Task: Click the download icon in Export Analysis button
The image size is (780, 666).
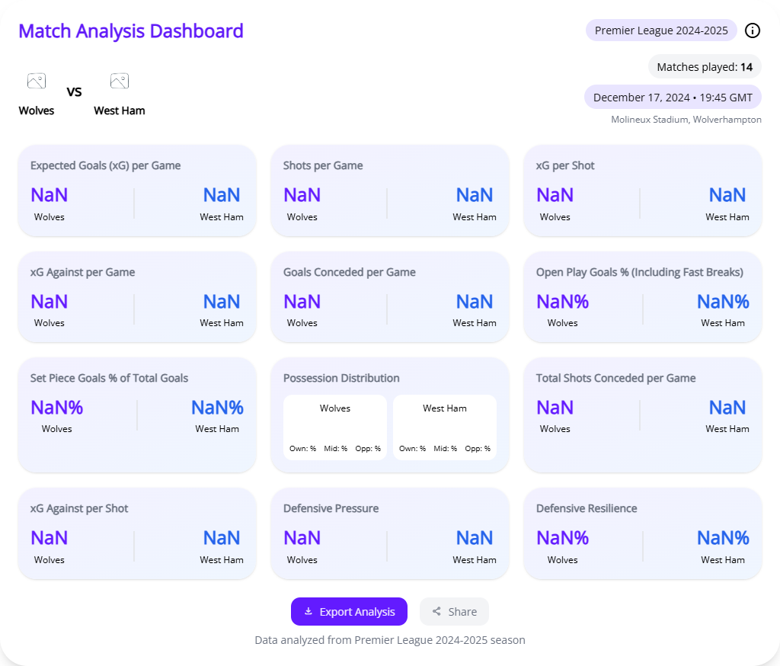Action: tap(308, 611)
